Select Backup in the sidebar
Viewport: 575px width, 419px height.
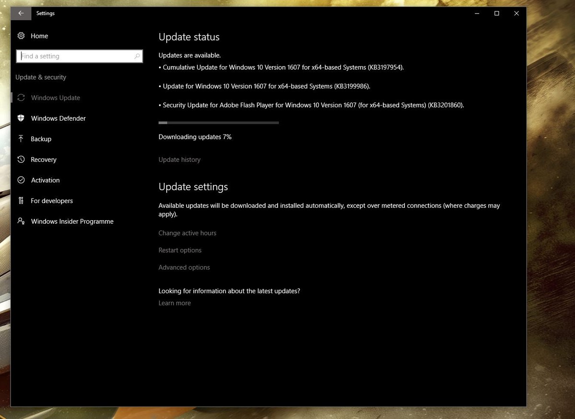41,139
